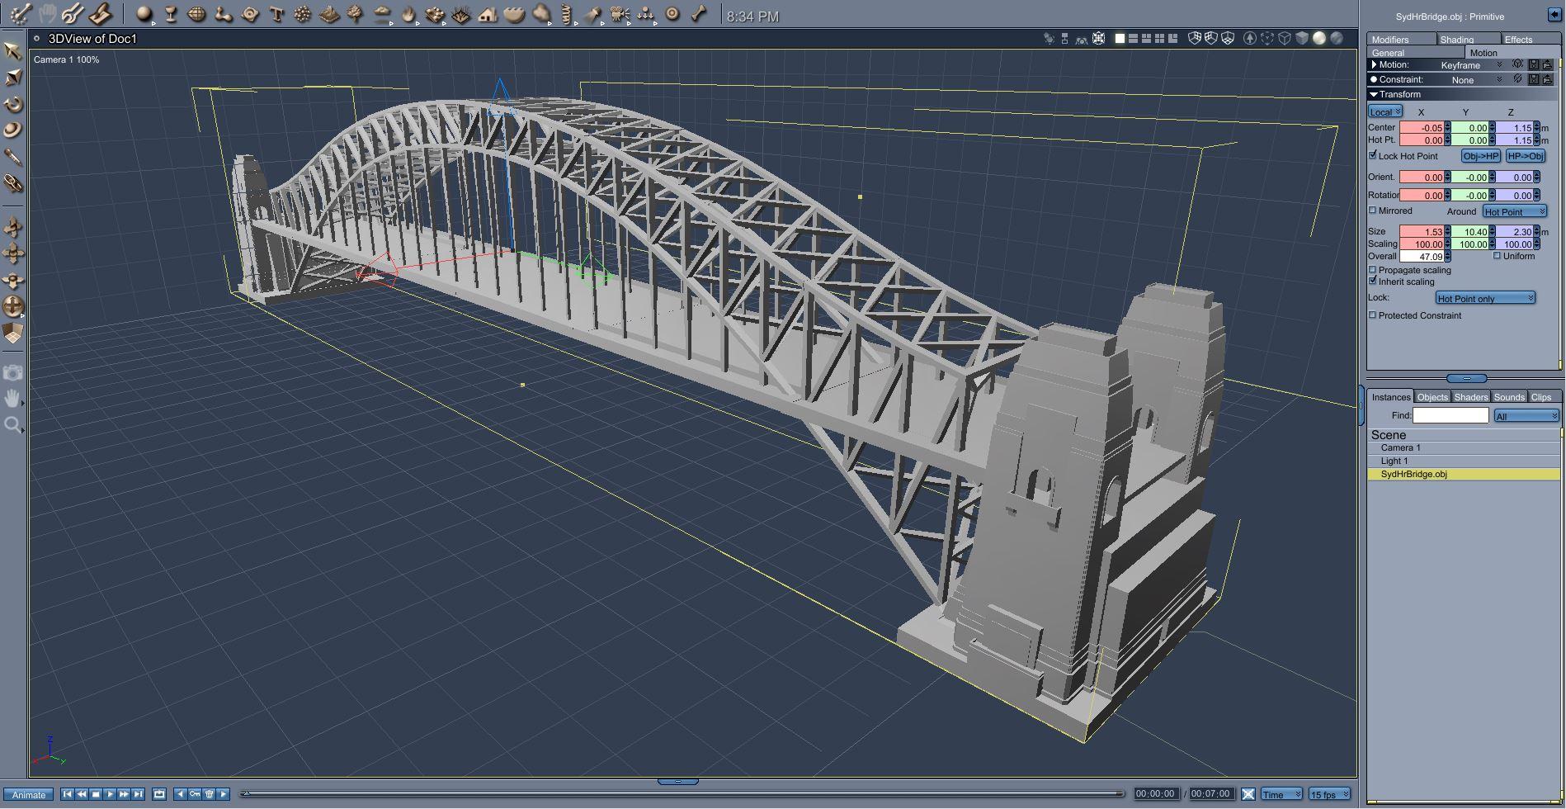Image resolution: width=1566 pixels, height=809 pixels.
Task: Open the Lock Hot Point only dropdown
Action: [x=1485, y=298]
